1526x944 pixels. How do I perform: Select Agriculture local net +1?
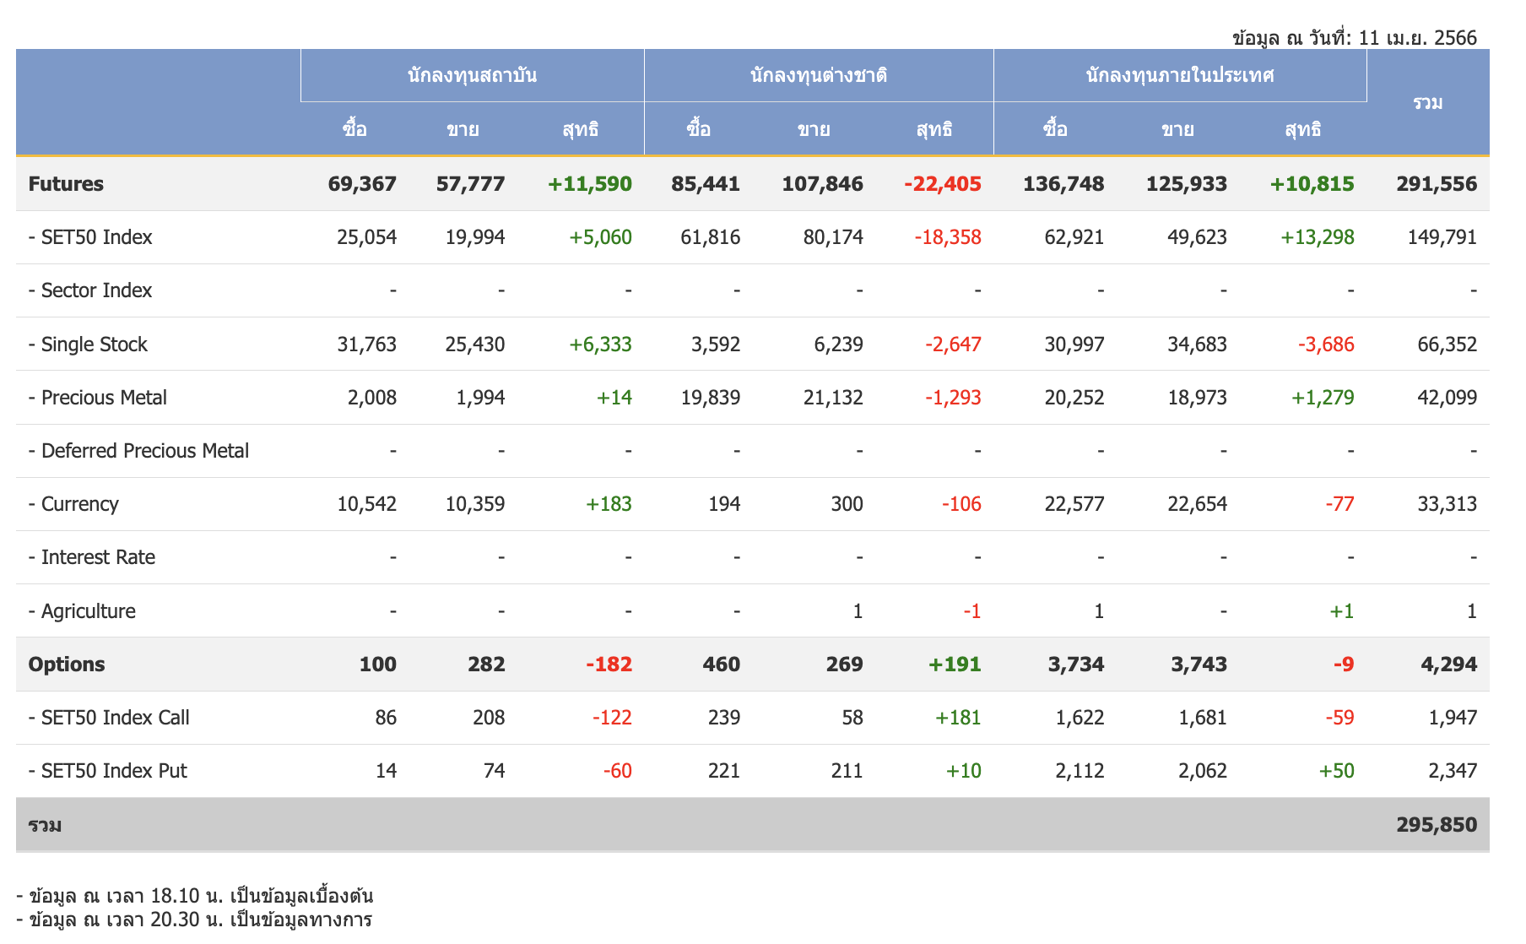point(1342,611)
